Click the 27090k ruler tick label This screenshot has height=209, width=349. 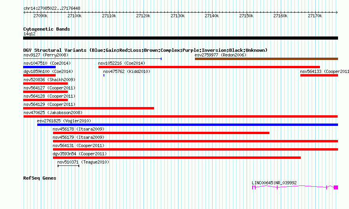(x=40, y=16)
